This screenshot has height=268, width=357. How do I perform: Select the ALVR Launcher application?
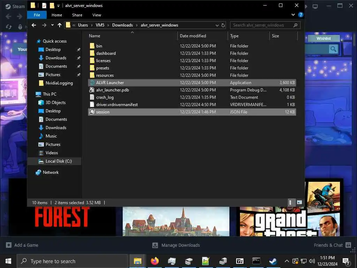click(192, 82)
